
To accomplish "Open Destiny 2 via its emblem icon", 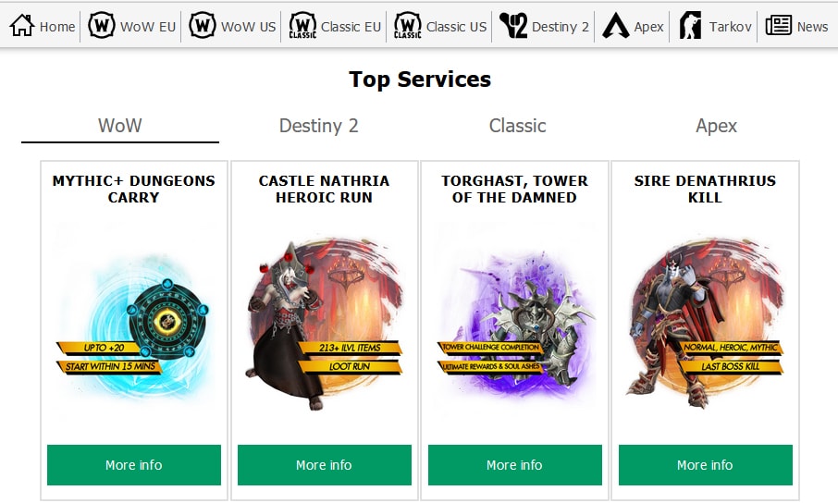I will (513, 26).
